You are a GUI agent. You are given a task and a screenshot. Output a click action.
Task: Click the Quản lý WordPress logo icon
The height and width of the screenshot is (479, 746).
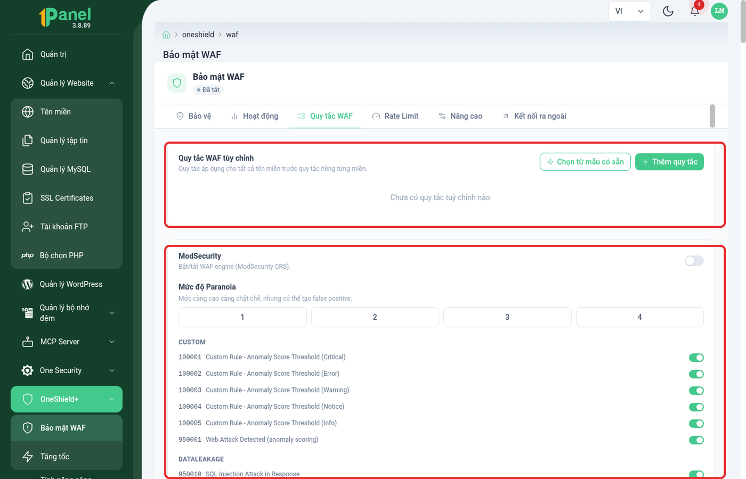[27, 284]
